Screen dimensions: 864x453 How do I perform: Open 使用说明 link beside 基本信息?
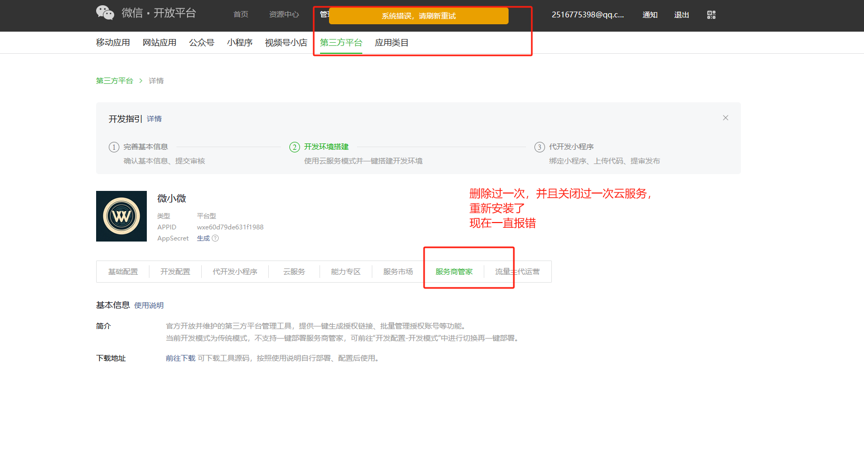coord(149,305)
